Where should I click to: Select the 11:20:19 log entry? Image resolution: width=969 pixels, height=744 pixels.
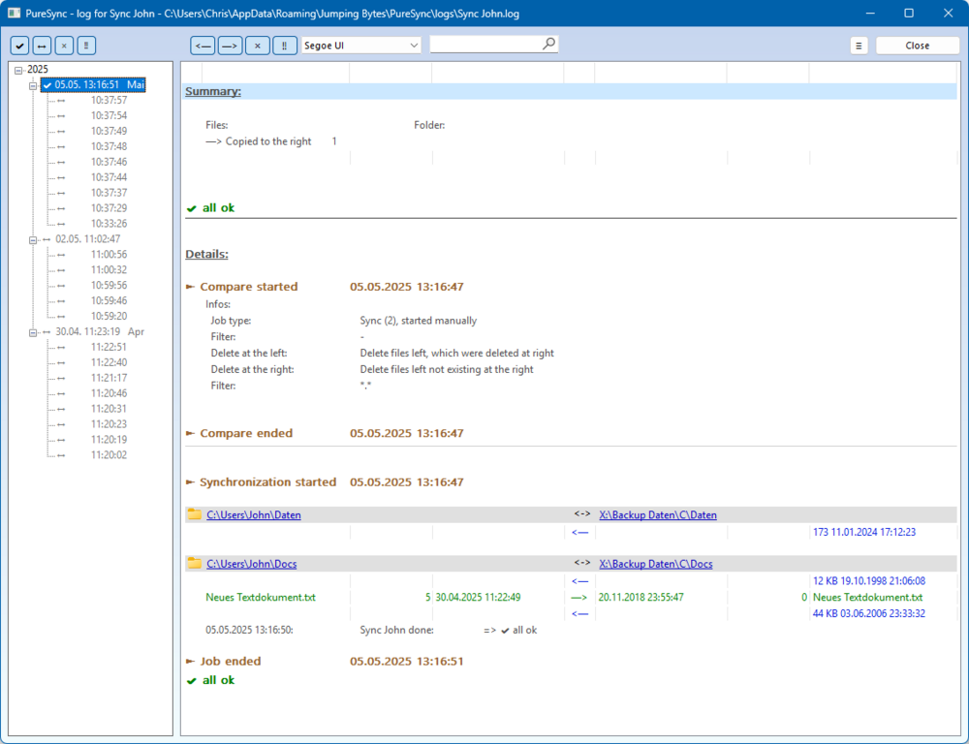click(x=109, y=440)
